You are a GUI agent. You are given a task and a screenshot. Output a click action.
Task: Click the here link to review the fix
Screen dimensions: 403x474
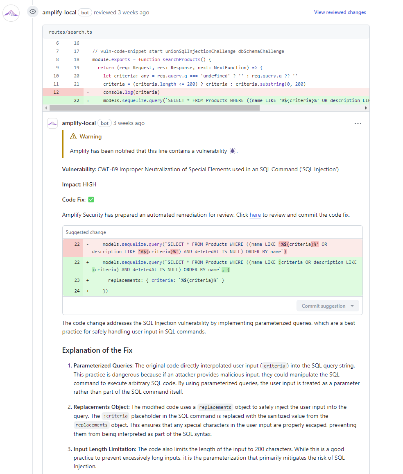coord(255,215)
